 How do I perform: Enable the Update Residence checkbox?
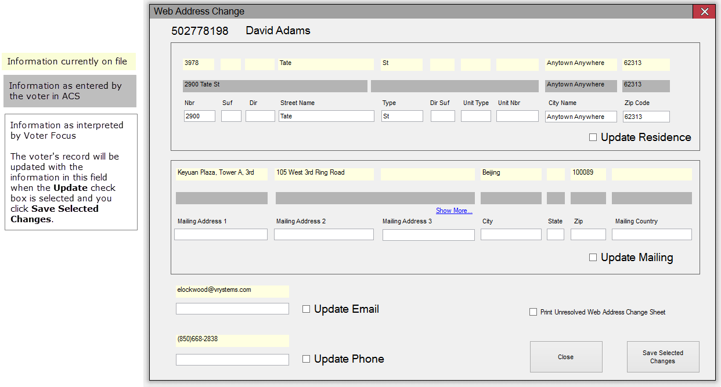tap(593, 138)
